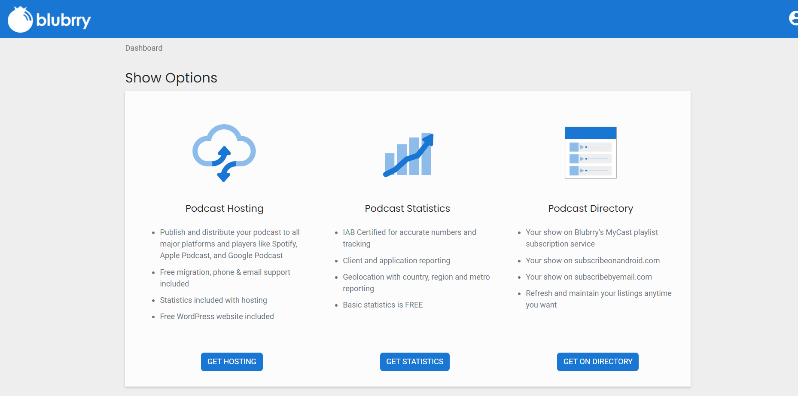Click 'IAB Certified for accurate numbers' bullet
Image resolution: width=798 pixels, height=396 pixels.
tap(409, 238)
